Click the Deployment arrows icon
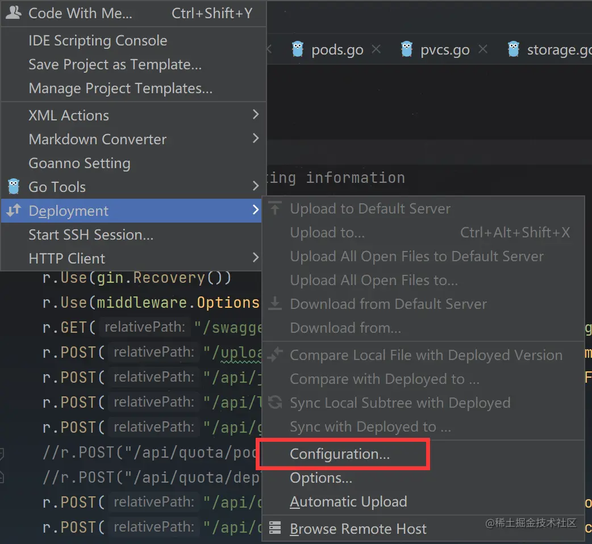This screenshot has width=592, height=544. [x=14, y=210]
